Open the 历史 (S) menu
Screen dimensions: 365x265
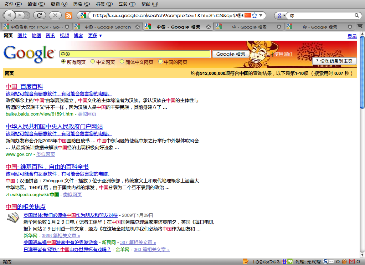82,4
